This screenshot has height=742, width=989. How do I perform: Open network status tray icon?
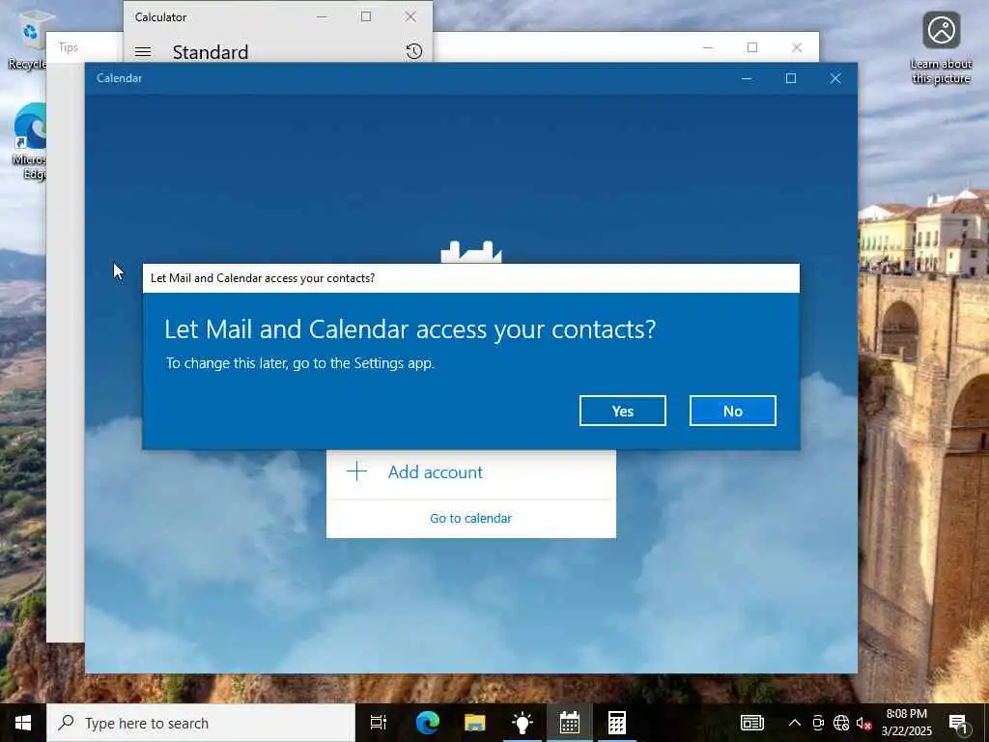pos(841,723)
